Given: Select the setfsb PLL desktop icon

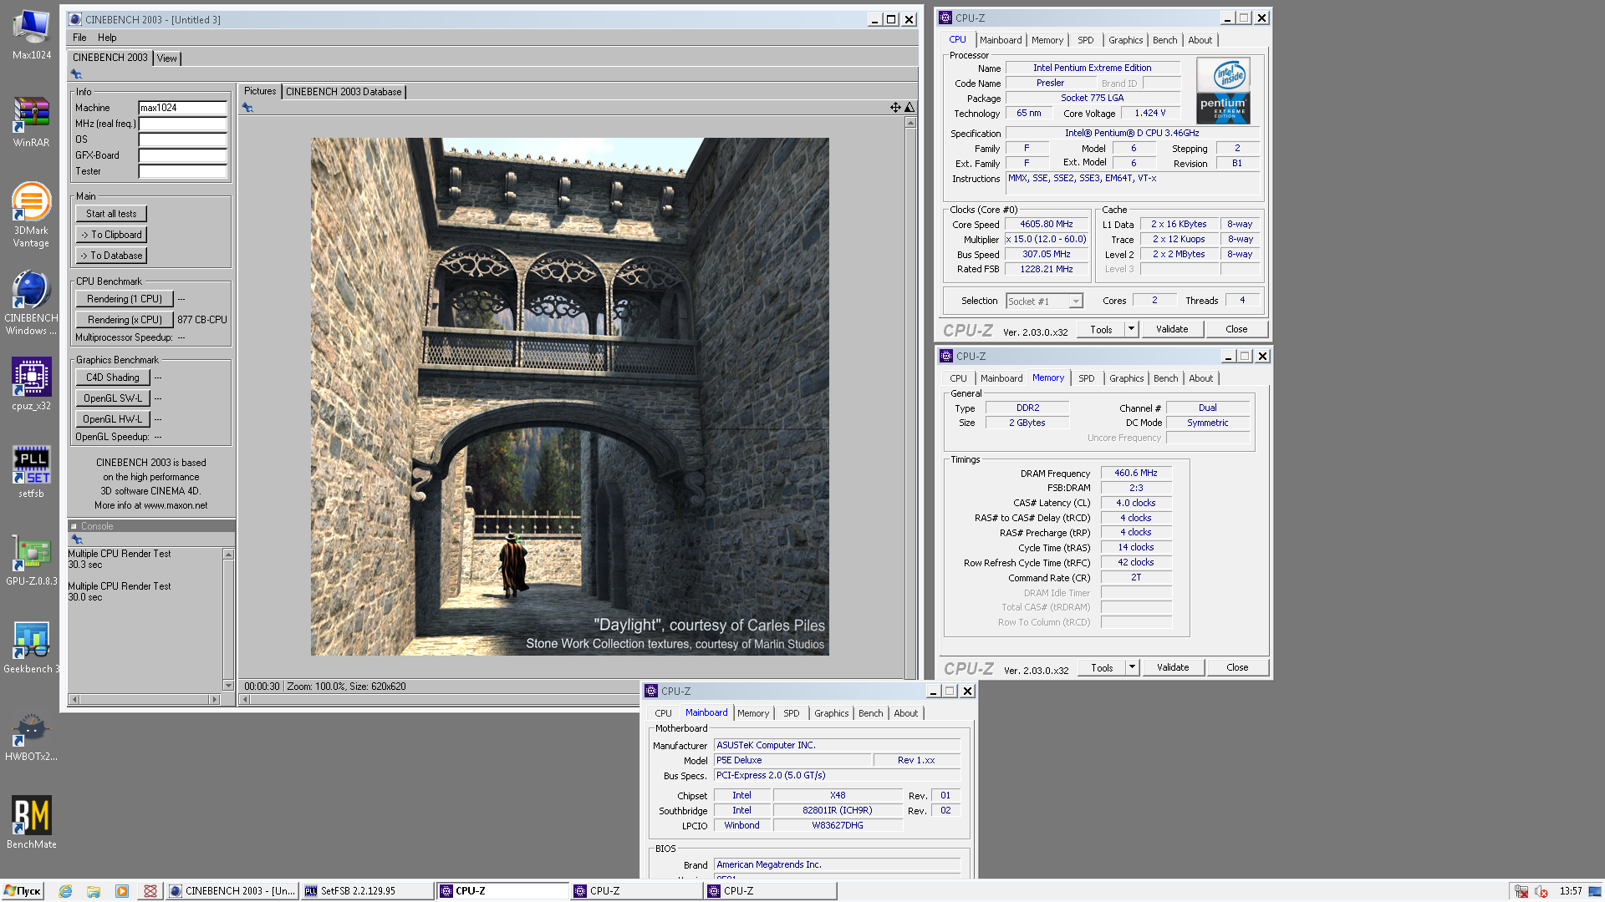Looking at the screenshot, I should 31,472.
